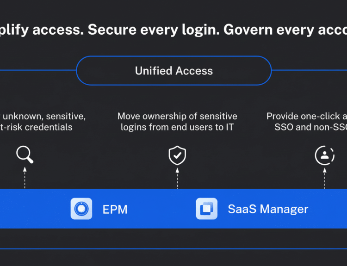Click the line left of Unified Access
This screenshot has height=266, width=347.
click(x=38, y=70)
